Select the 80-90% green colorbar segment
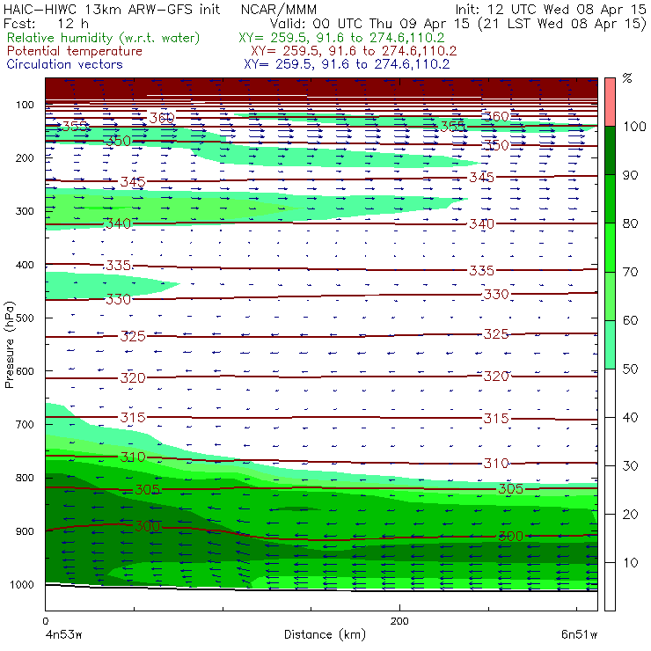The width and height of the screenshot is (651, 651). pos(610,199)
